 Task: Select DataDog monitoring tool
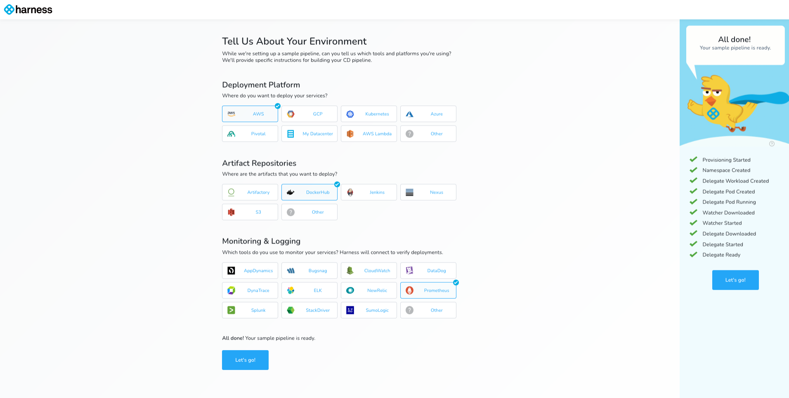pyautogui.click(x=428, y=271)
